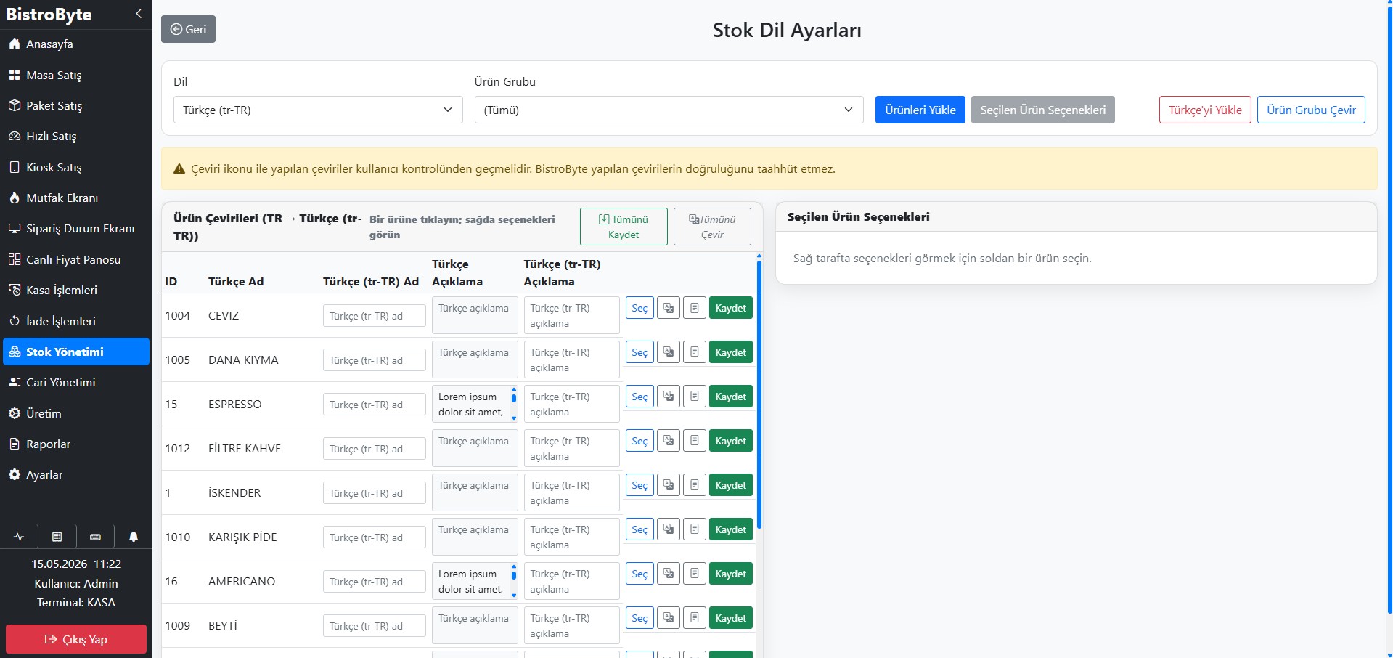Focus the Türkçe (tr-TR) ad field for İSKENDER
The height and width of the screenshot is (658, 1393).
point(375,493)
